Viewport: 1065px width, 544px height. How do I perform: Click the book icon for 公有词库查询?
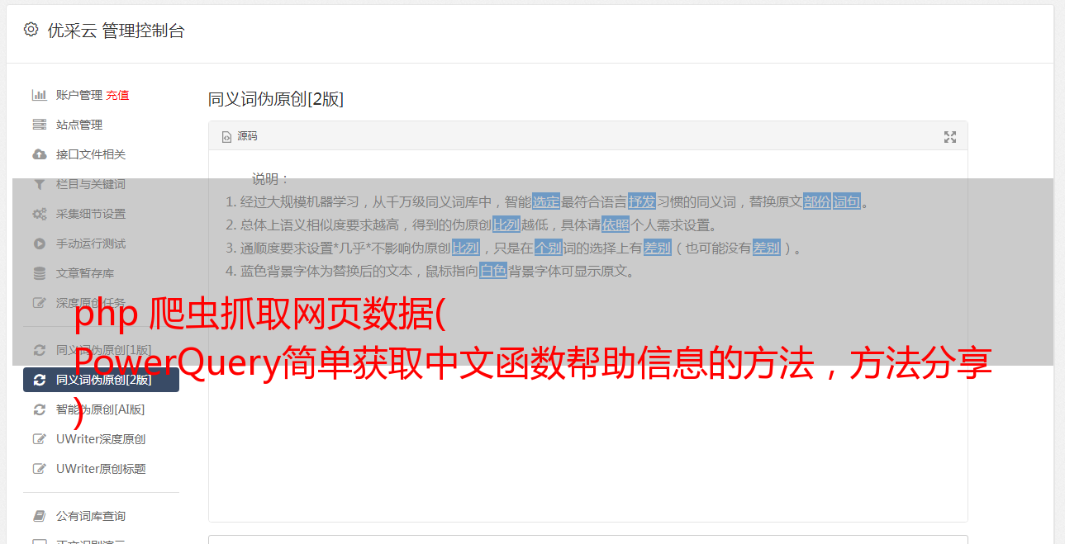coord(40,516)
